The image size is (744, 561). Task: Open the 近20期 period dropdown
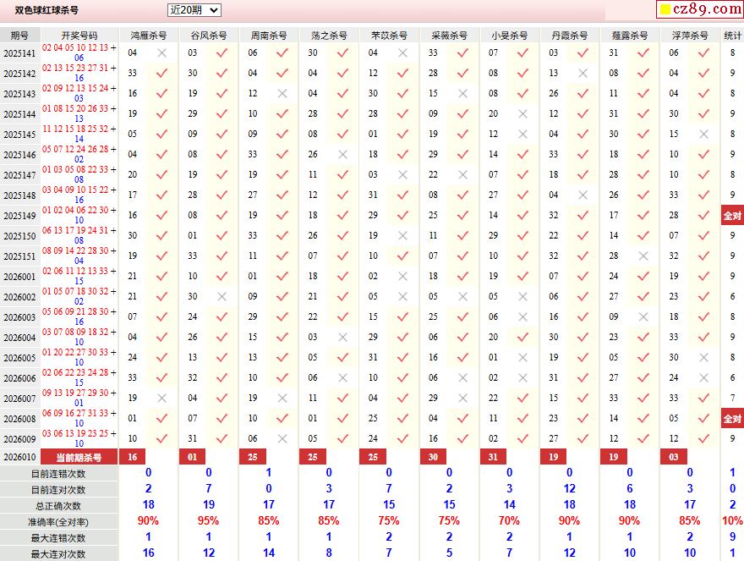[194, 10]
